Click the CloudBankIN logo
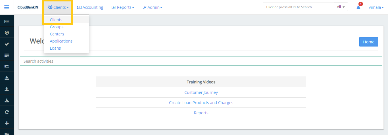Viewport: 388px width, 135px height. coord(28,7)
